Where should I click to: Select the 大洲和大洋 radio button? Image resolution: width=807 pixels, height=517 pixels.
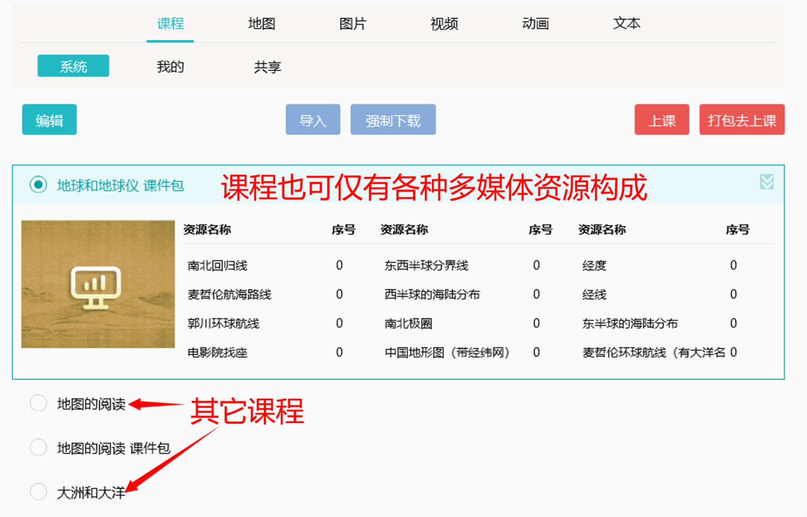click(38, 492)
